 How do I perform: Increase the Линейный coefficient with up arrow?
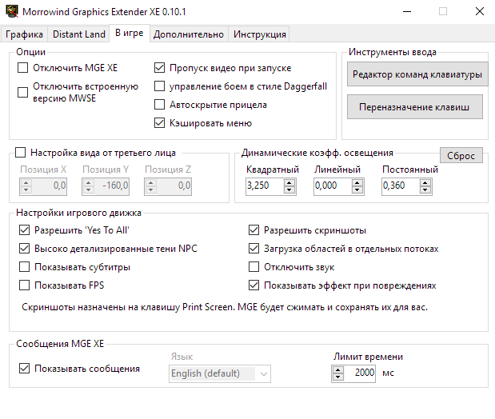click(x=357, y=182)
